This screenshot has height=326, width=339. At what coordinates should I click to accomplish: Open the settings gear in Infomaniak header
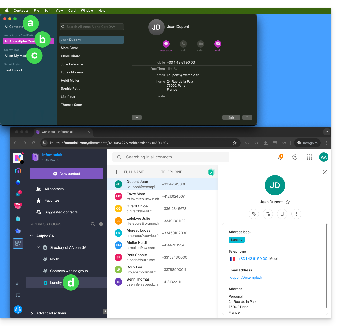click(x=295, y=157)
